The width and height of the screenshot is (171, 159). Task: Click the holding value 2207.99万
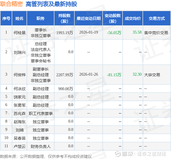(x=65, y=75)
